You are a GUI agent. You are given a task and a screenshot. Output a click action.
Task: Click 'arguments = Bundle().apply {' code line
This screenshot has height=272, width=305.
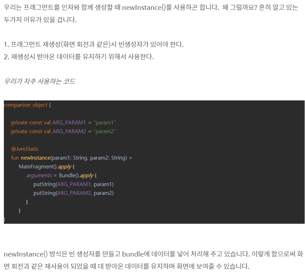(62, 175)
